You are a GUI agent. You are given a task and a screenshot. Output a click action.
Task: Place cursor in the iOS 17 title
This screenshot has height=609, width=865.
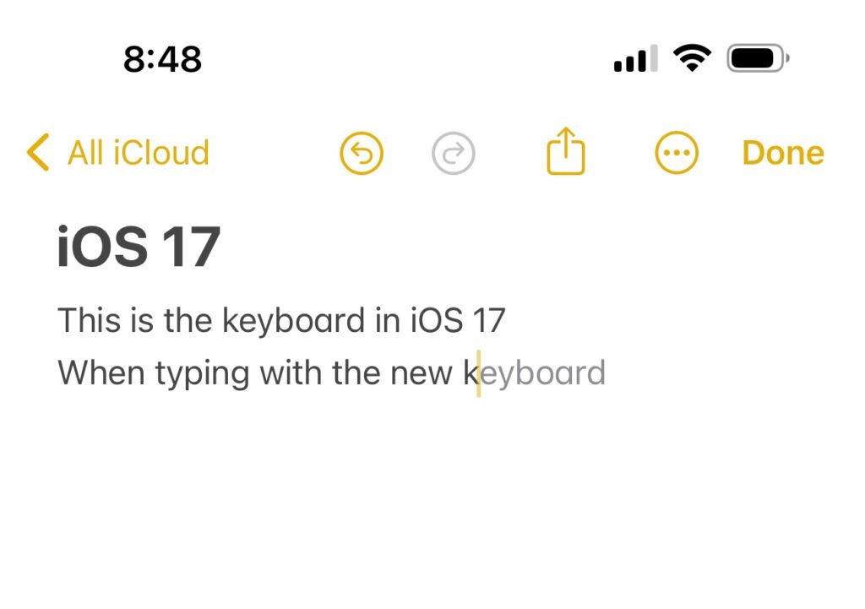click(x=139, y=247)
